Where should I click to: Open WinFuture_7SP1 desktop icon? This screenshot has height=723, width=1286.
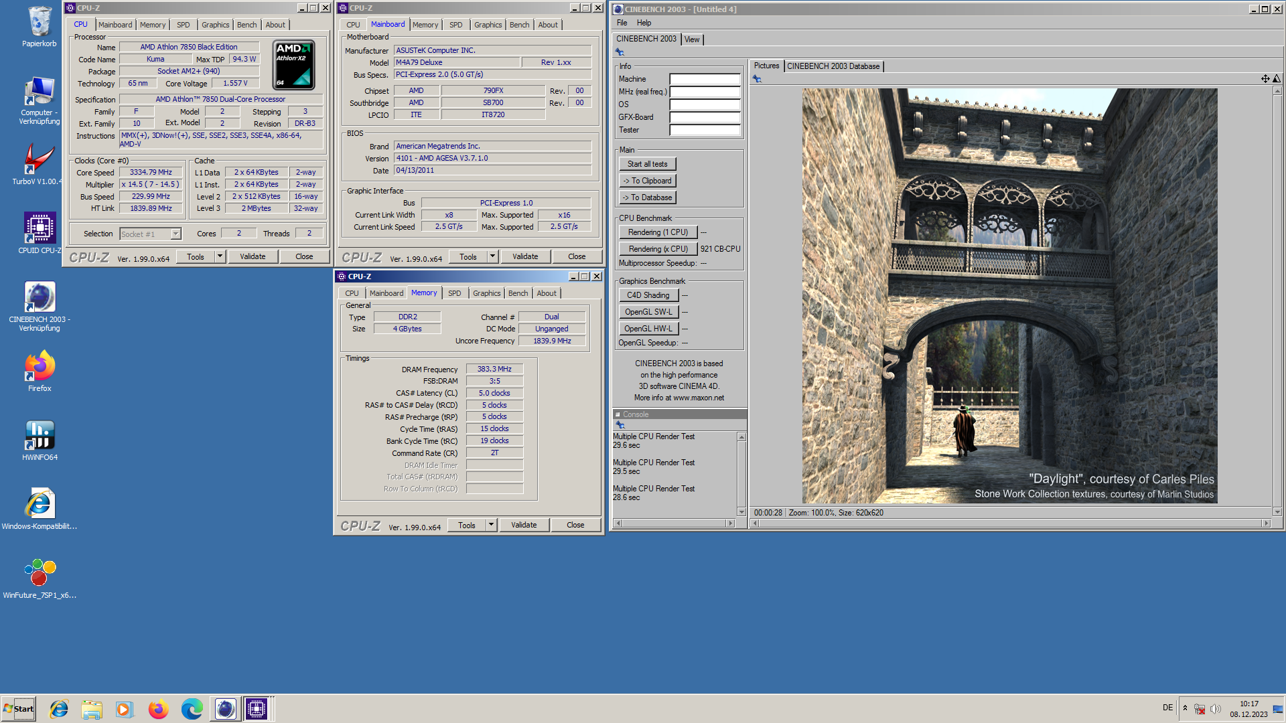tap(40, 578)
